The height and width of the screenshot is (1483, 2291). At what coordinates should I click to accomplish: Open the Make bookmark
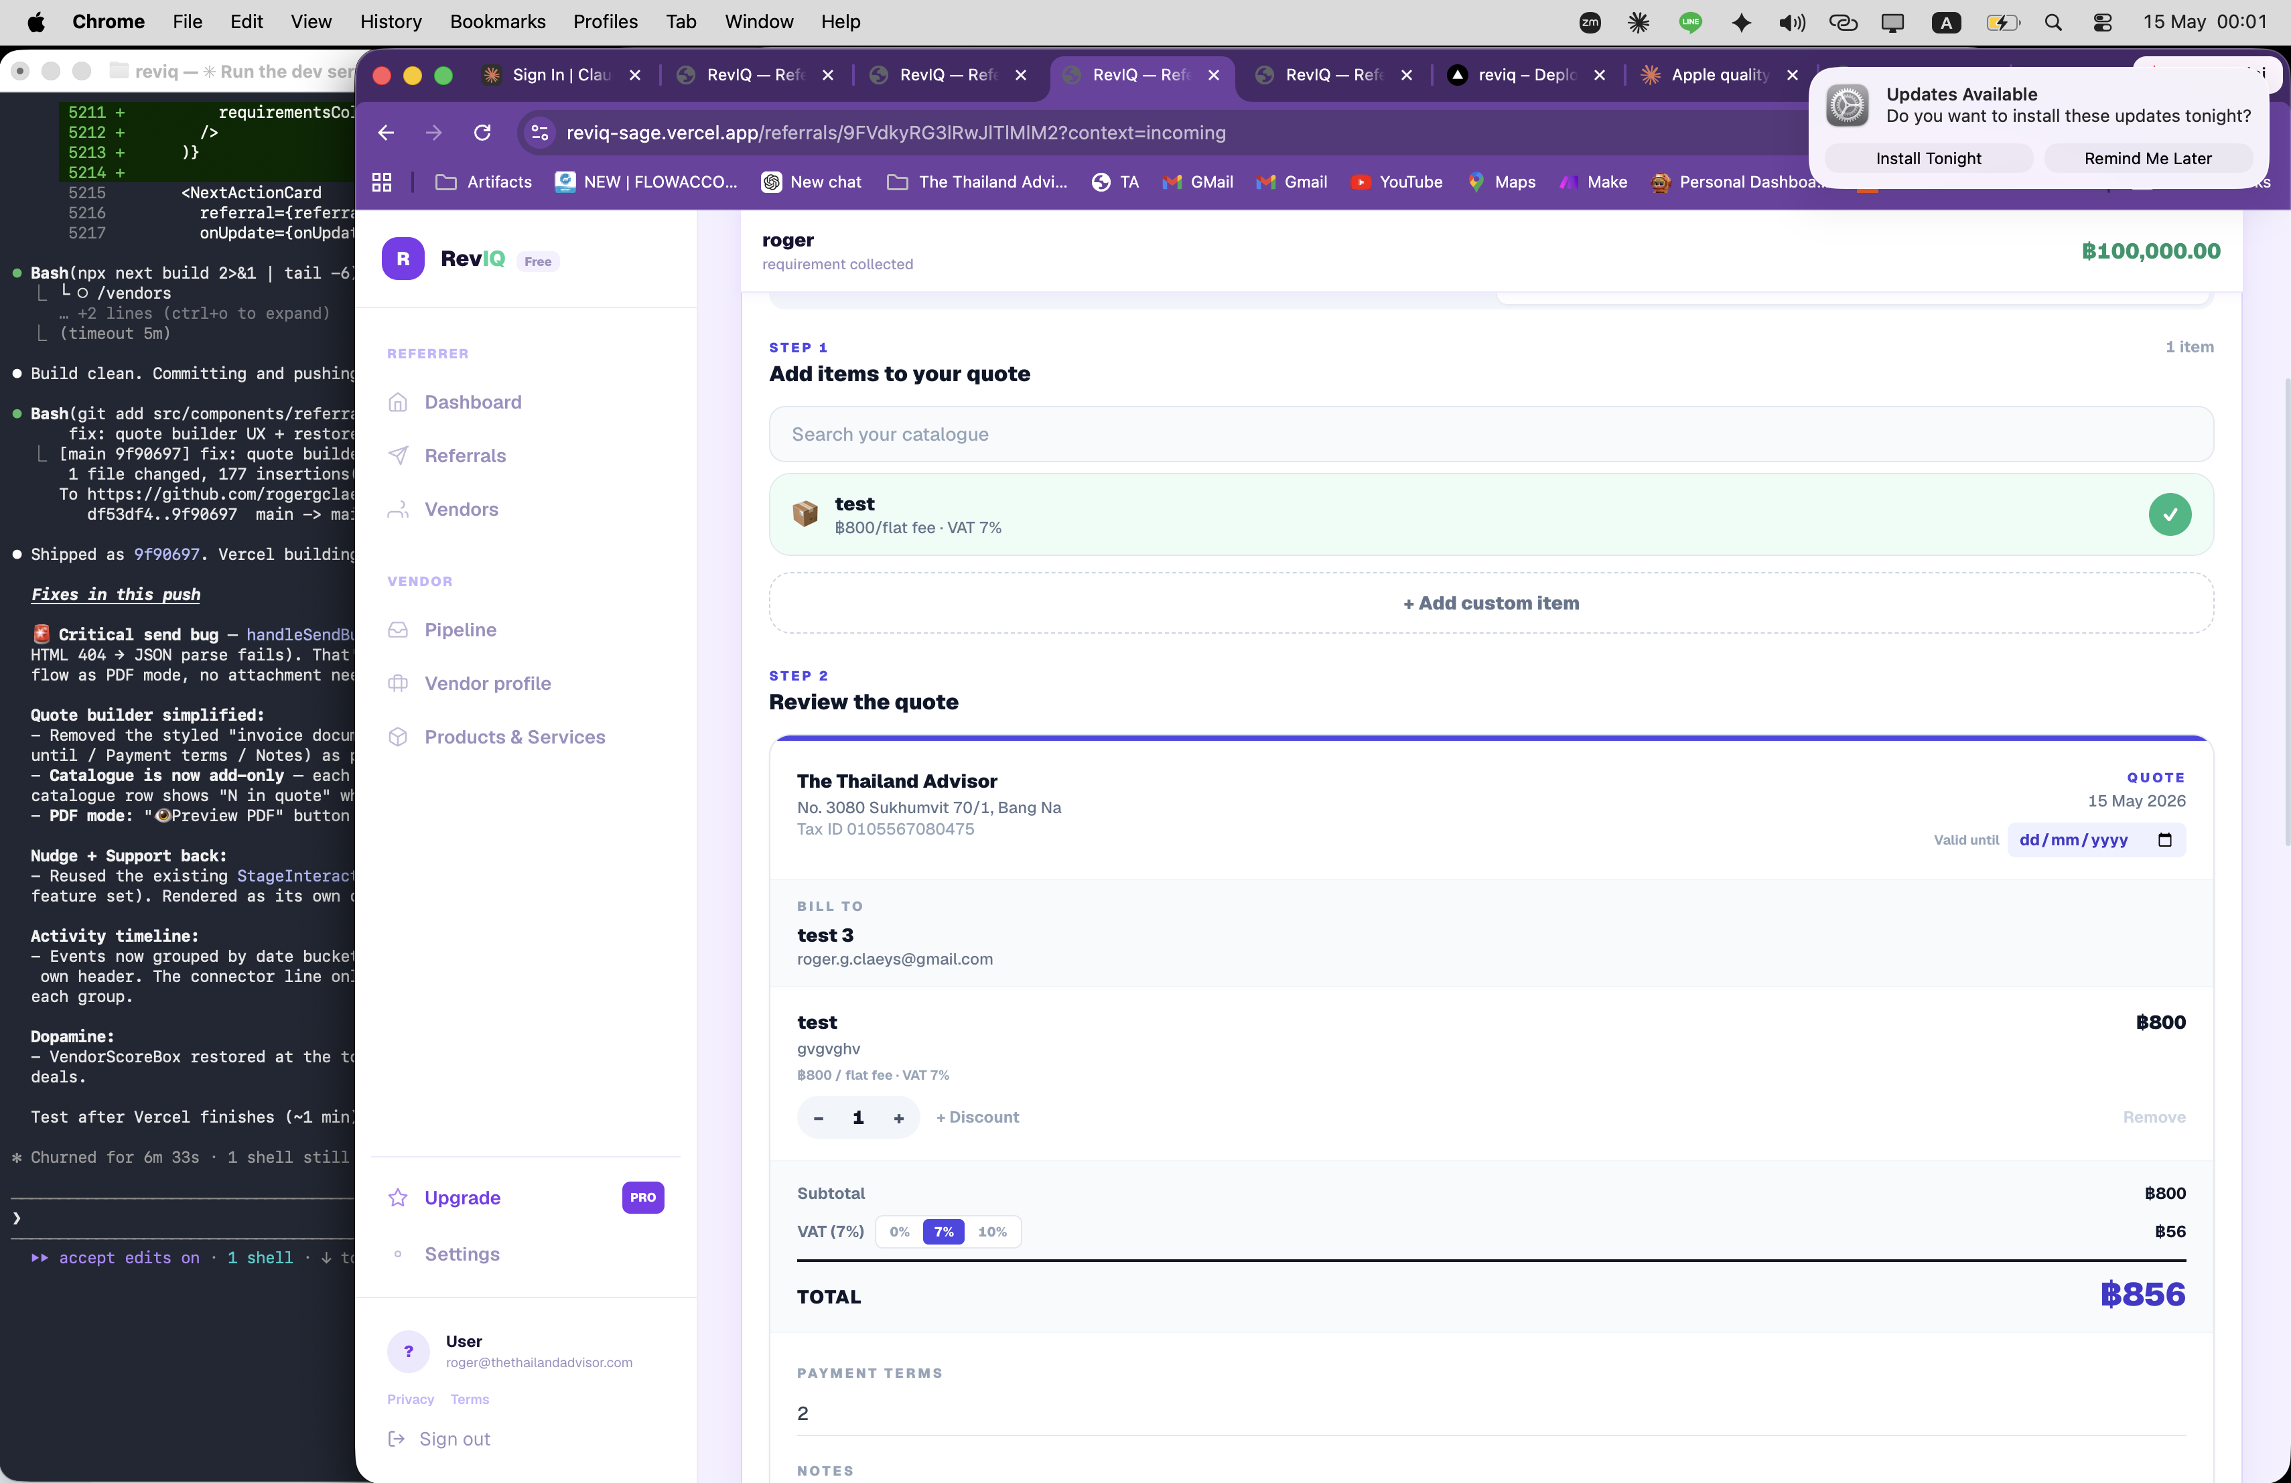pyautogui.click(x=1593, y=182)
